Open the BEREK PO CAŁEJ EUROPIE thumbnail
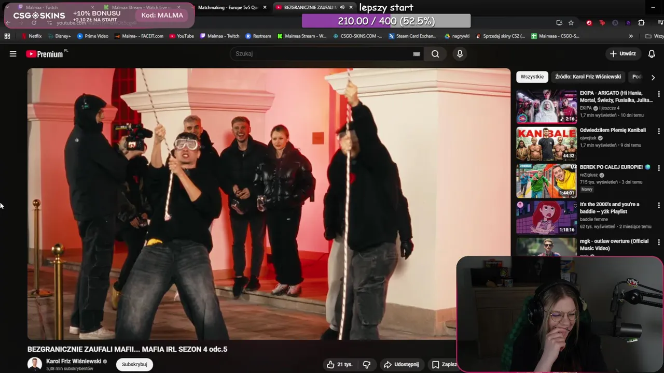The height and width of the screenshot is (373, 664). (546, 181)
